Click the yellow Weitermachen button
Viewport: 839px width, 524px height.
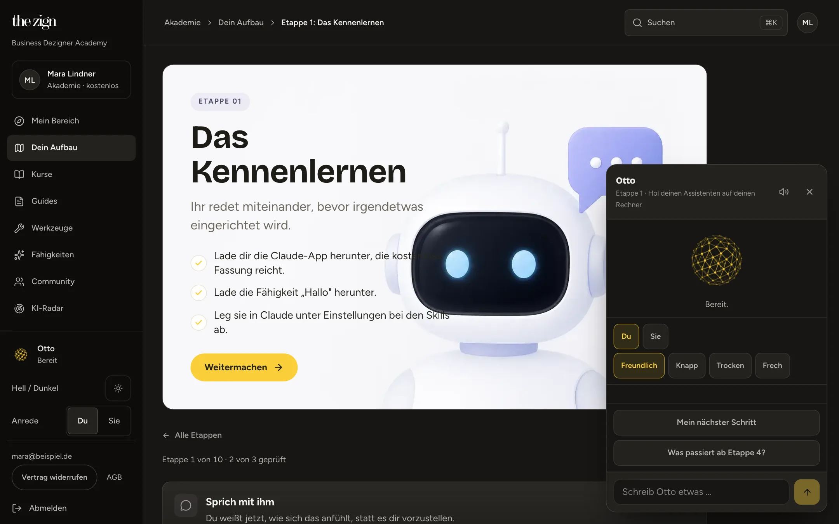click(244, 367)
